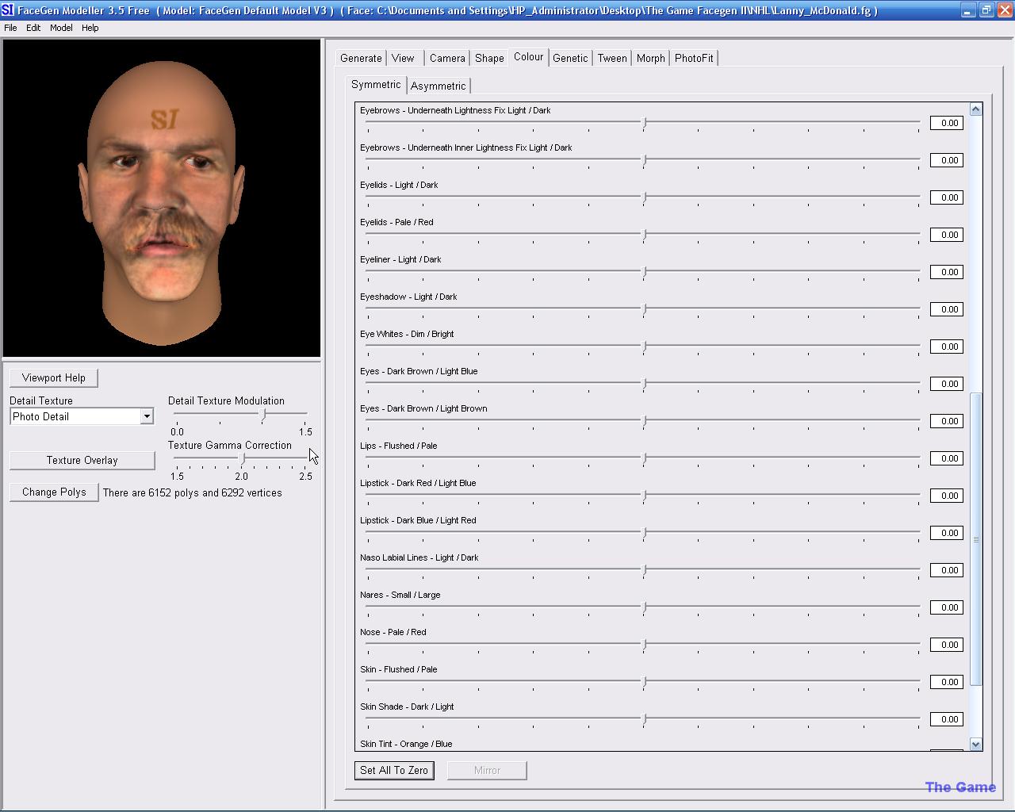The image size is (1015, 812).
Task: Click scroll down arrow in slider list
Action: point(975,744)
